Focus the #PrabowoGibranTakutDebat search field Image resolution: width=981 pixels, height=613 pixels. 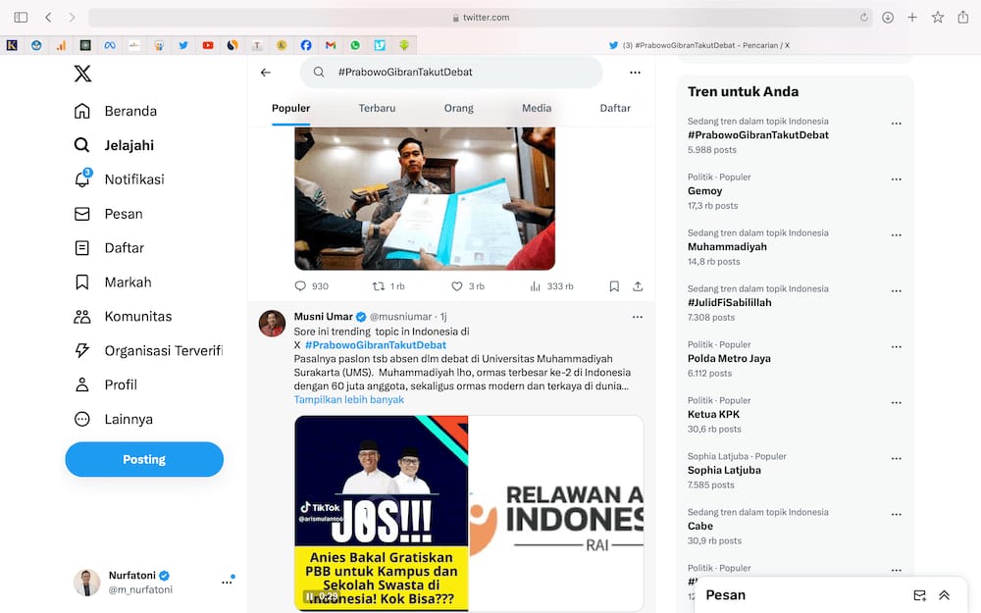pos(451,73)
